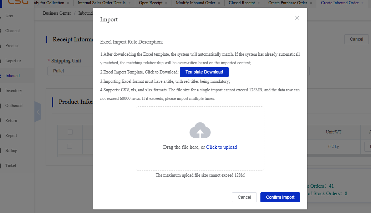The height and width of the screenshot is (213, 371).
Task: Click the cloud upload icon
Action: 200,130
